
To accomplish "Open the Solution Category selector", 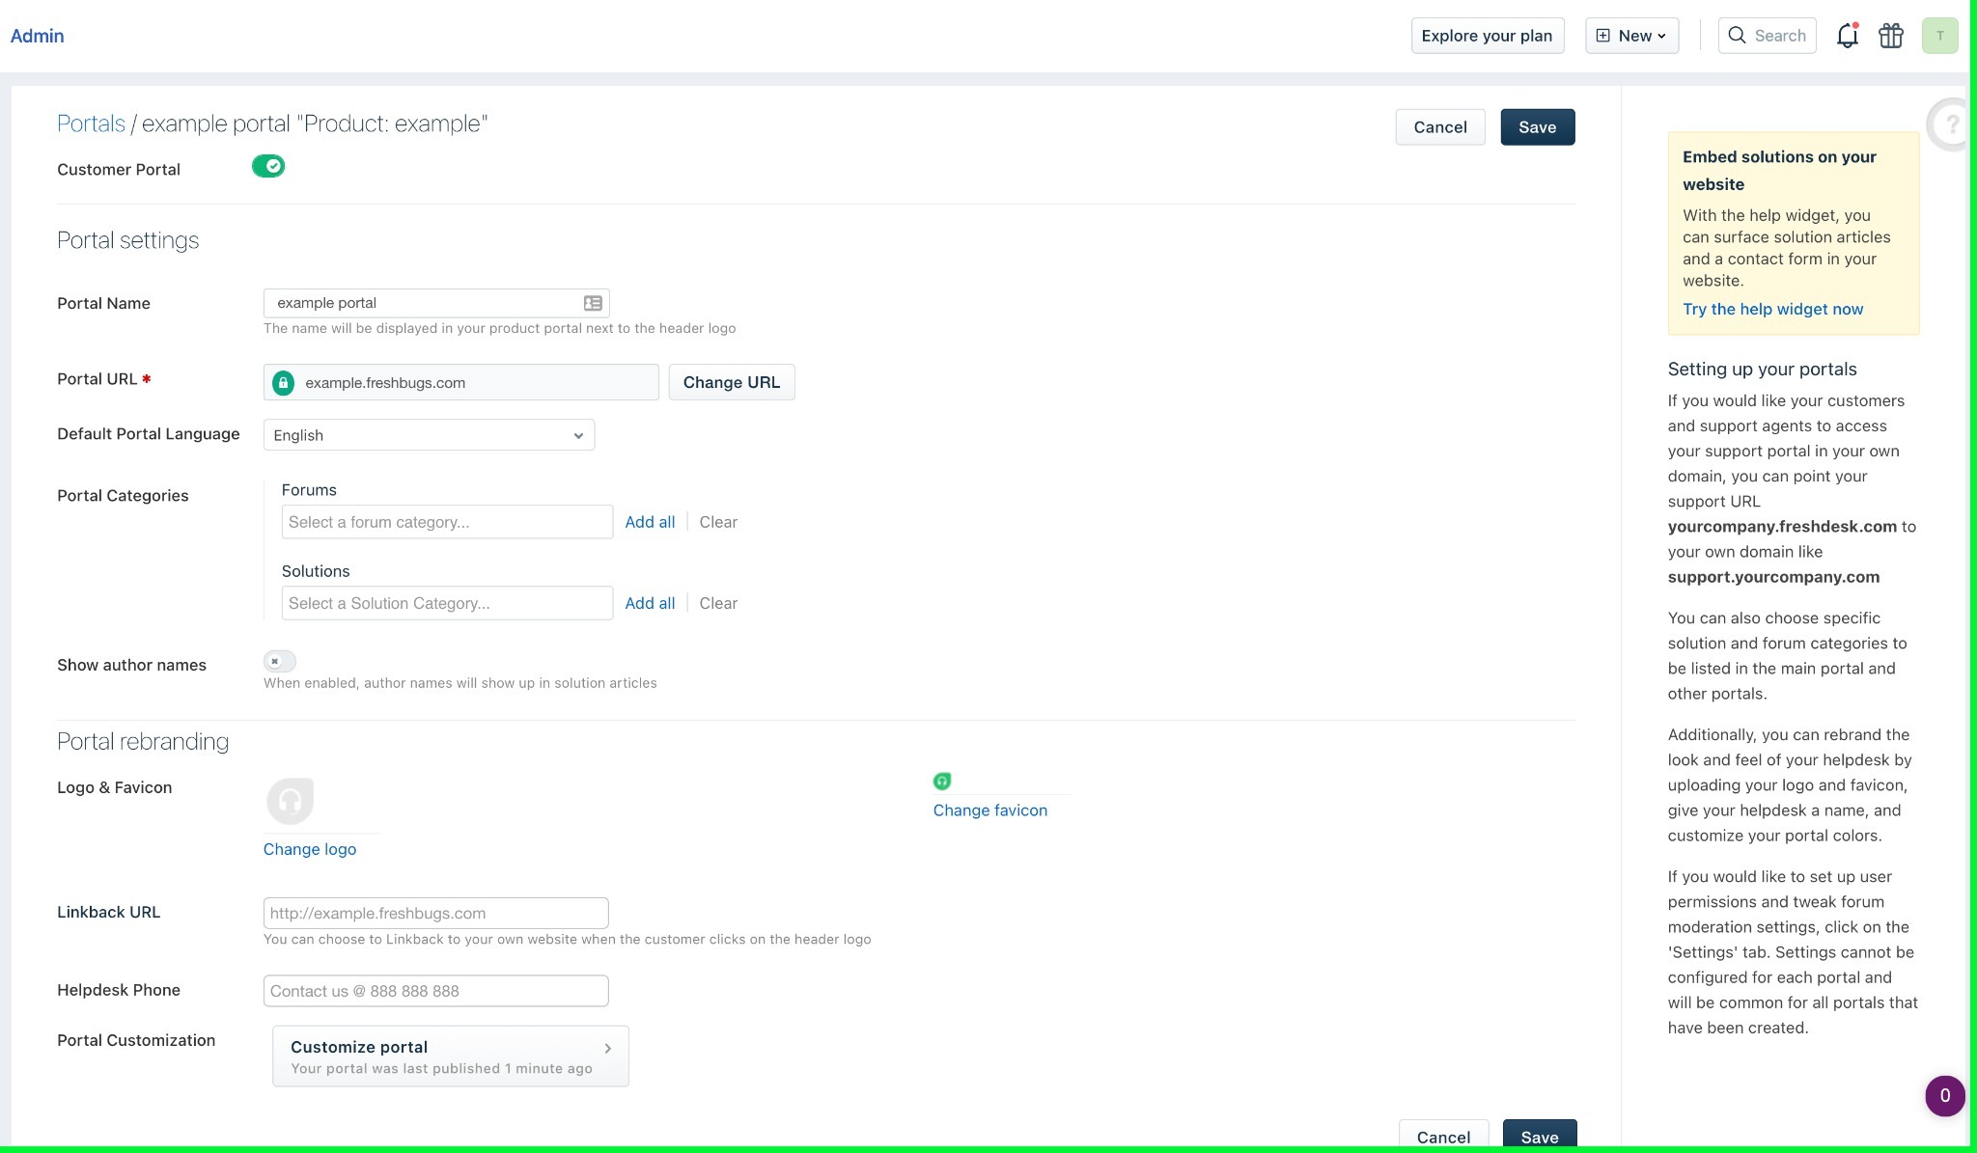I will (x=447, y=603).
